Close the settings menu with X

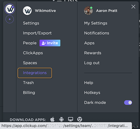tap(133, 7)
